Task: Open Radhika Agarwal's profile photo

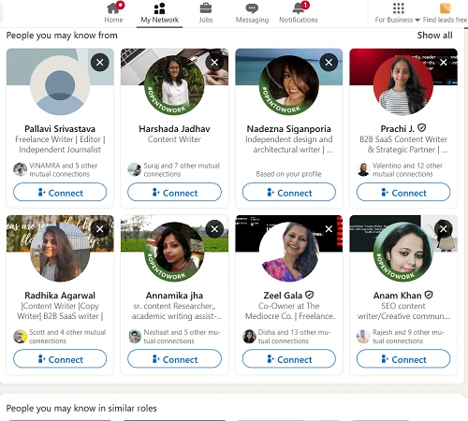Action: pyautogui.click(x=60, y=252)
